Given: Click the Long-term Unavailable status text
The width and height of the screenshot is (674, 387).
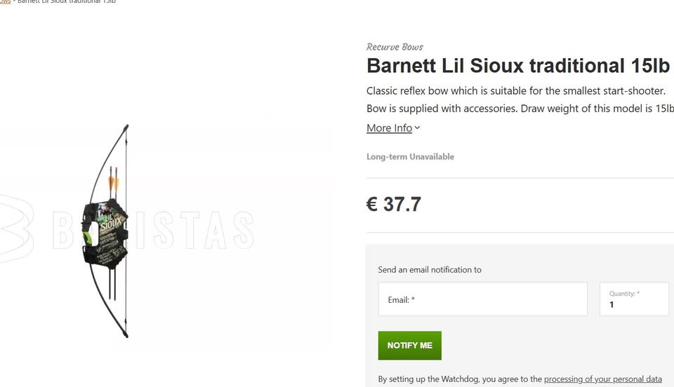Looking at the screenshot, I should (410, 157).
